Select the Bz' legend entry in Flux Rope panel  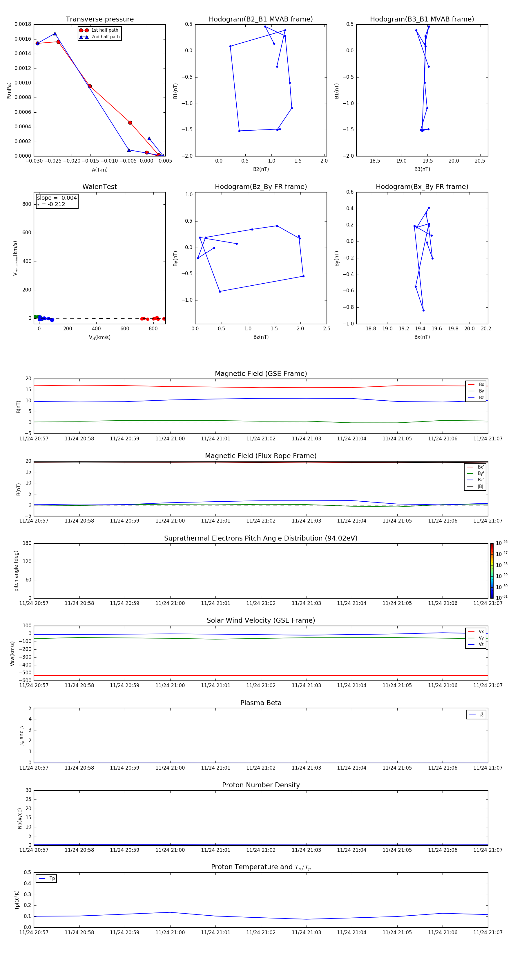point(476,480)
